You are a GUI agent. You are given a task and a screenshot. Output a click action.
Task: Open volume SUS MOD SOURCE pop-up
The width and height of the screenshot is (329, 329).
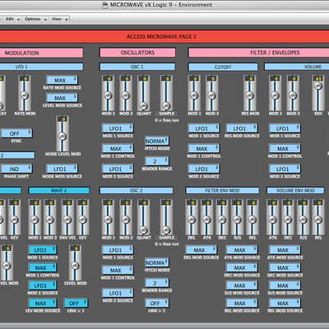[285, 285]
